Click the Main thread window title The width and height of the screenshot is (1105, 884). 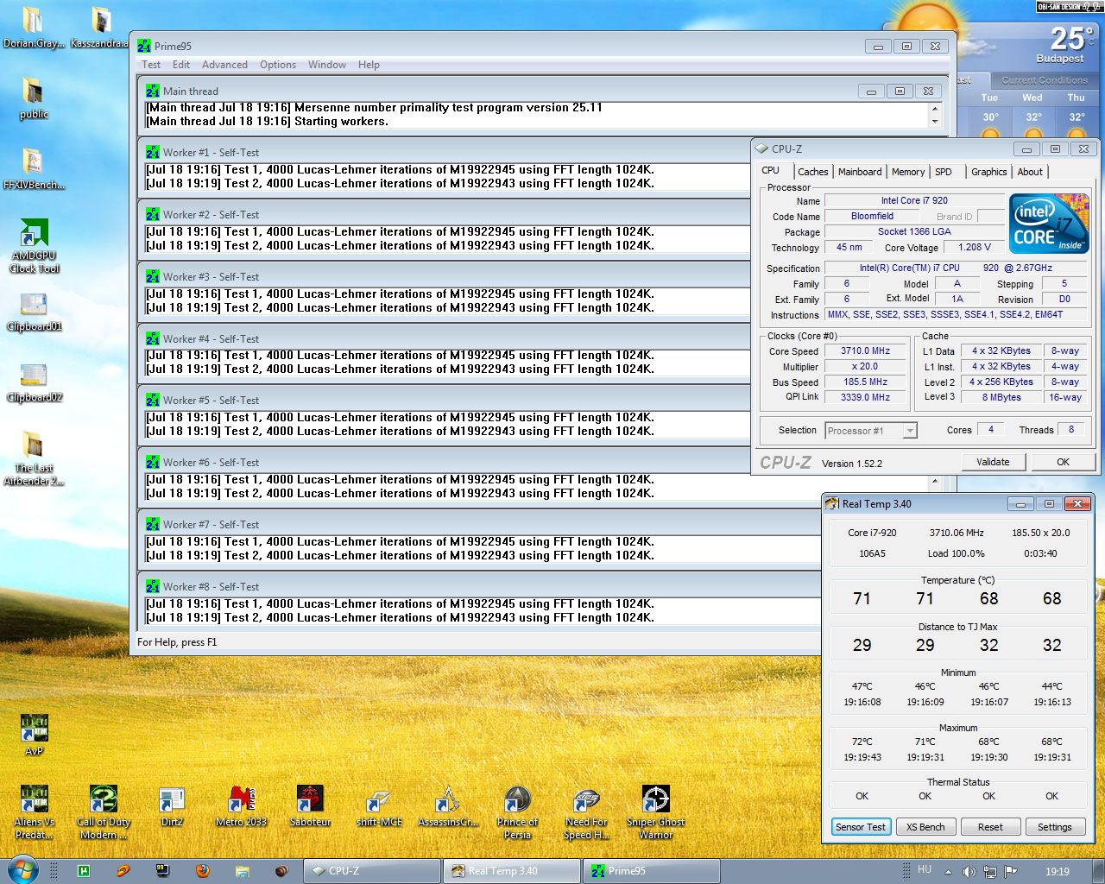[191, 92]
